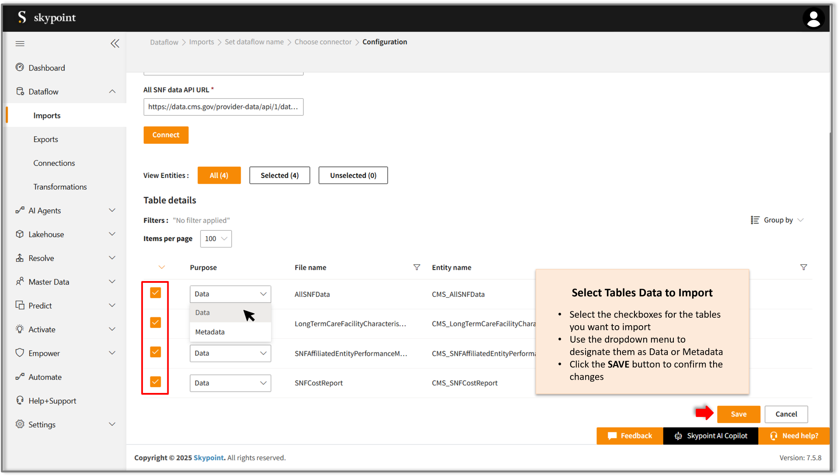Switch to the Exports section

[x=45, y=139]
